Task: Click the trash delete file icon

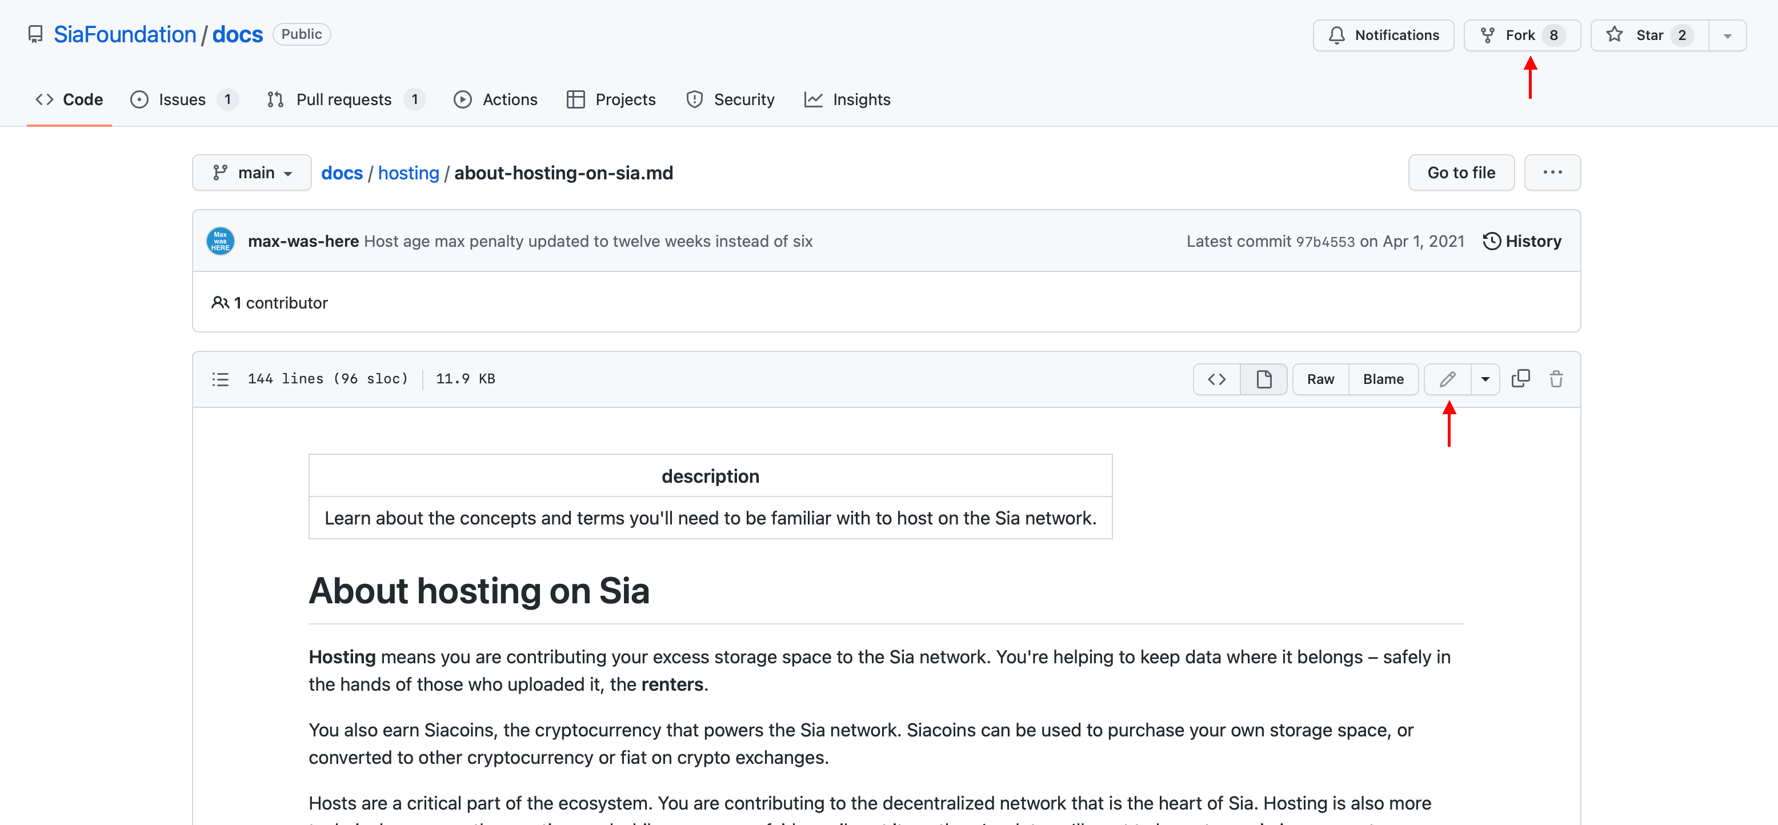Action: 1556,379
